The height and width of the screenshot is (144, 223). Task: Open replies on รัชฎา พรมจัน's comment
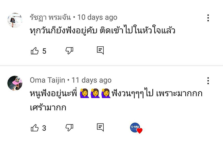tap(100, 50)
